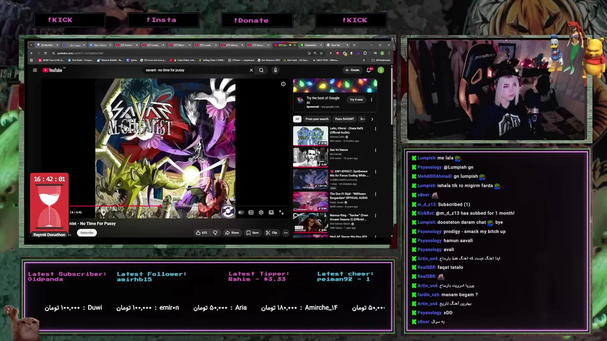Select the All suggestions chip
This screenshot has width=607, height=341.
pyautogui.click(x=297, y=119)
